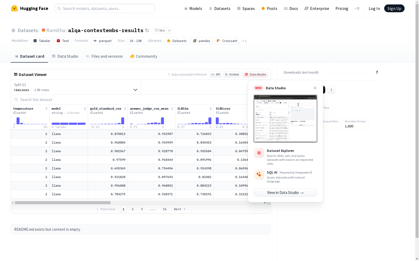419x261 pixels.
Task: Expand the Split rawcases dropdown
Action: tap(76, 87)
